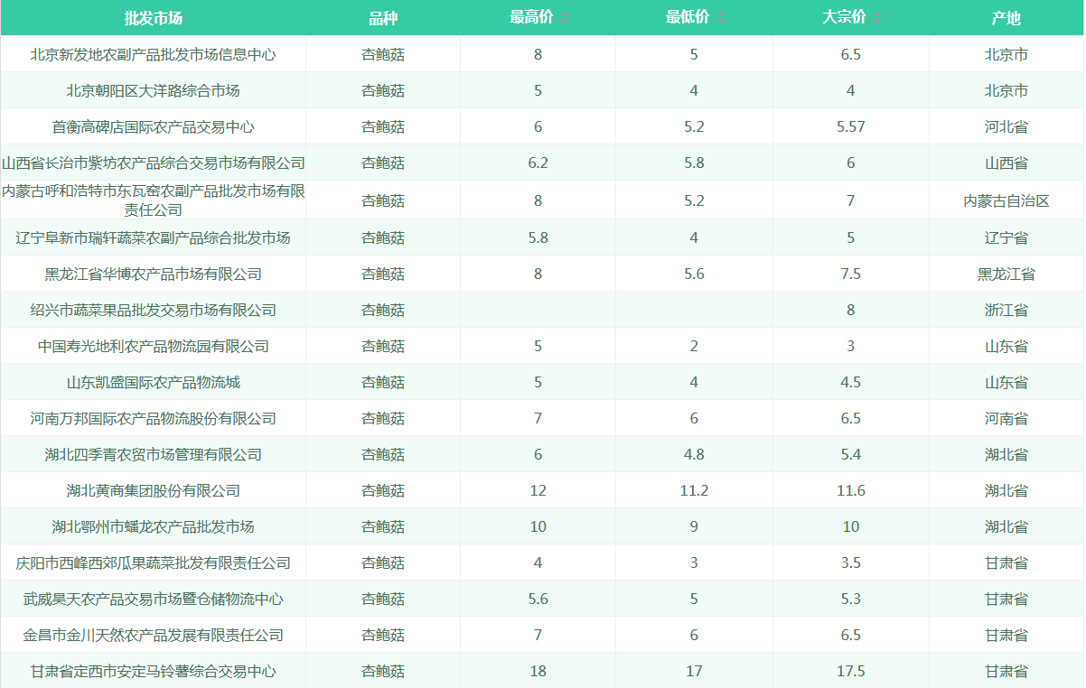1086x688 pixels.
Task: Click the sort icon beside 最高价
Action: (x=564, y=18)
